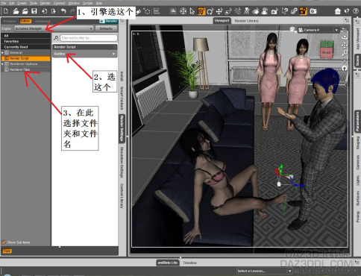The width and height of the screenshot is (361, 276).
Task: Select the Scale tool icon
Action: click(228, 11)
